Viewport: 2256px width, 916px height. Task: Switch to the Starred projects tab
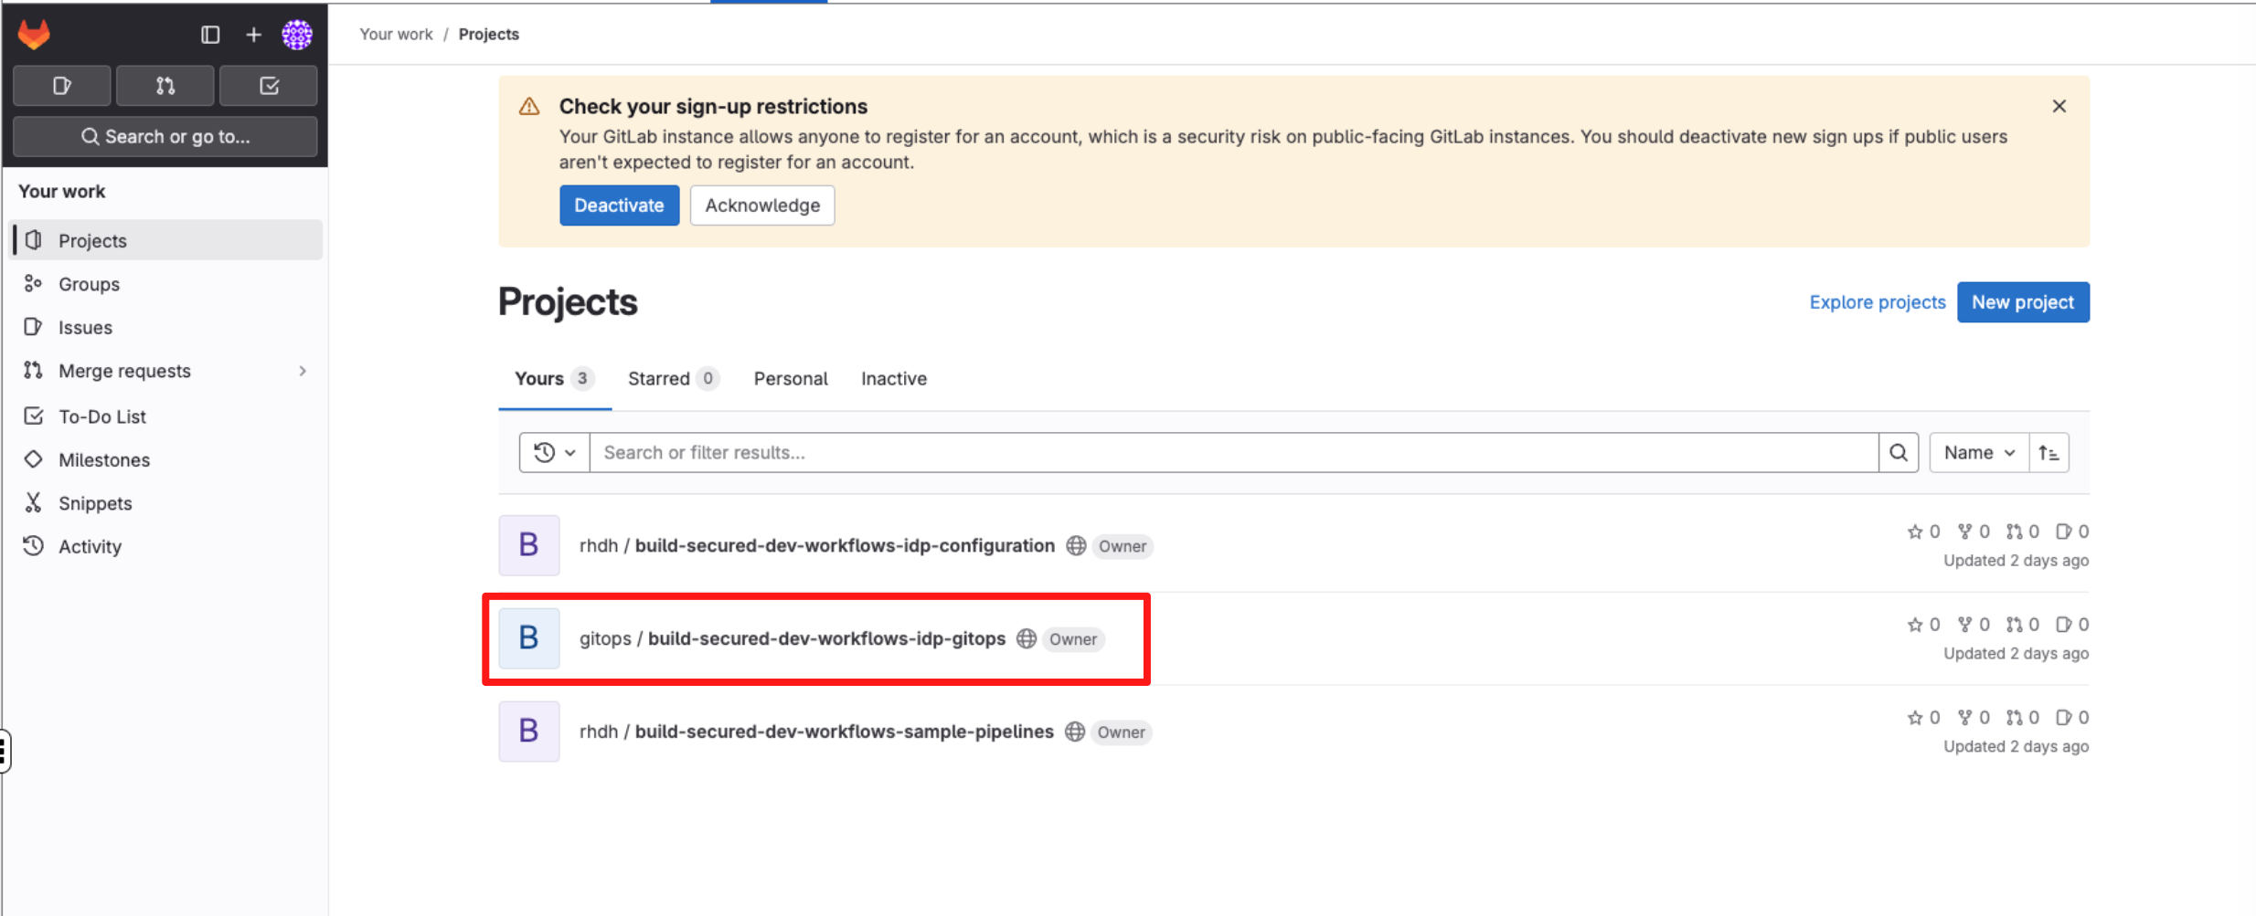658,378
